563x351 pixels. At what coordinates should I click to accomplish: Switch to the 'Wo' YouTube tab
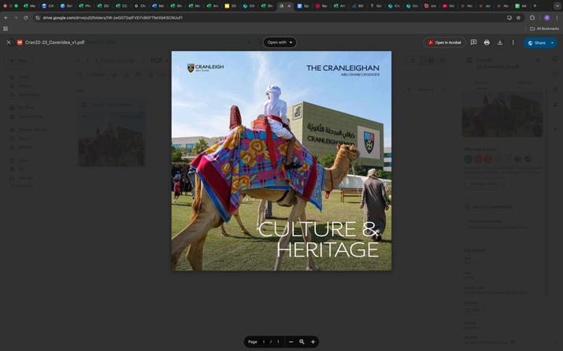(x=449, y=6)
